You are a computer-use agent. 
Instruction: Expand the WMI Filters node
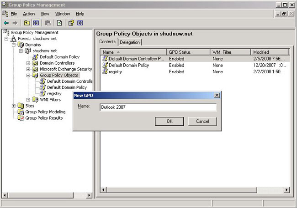point(28,100)
